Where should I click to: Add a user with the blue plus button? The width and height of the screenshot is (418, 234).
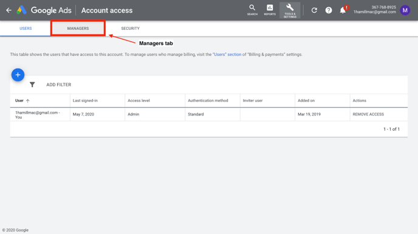[x=18, y=75]
